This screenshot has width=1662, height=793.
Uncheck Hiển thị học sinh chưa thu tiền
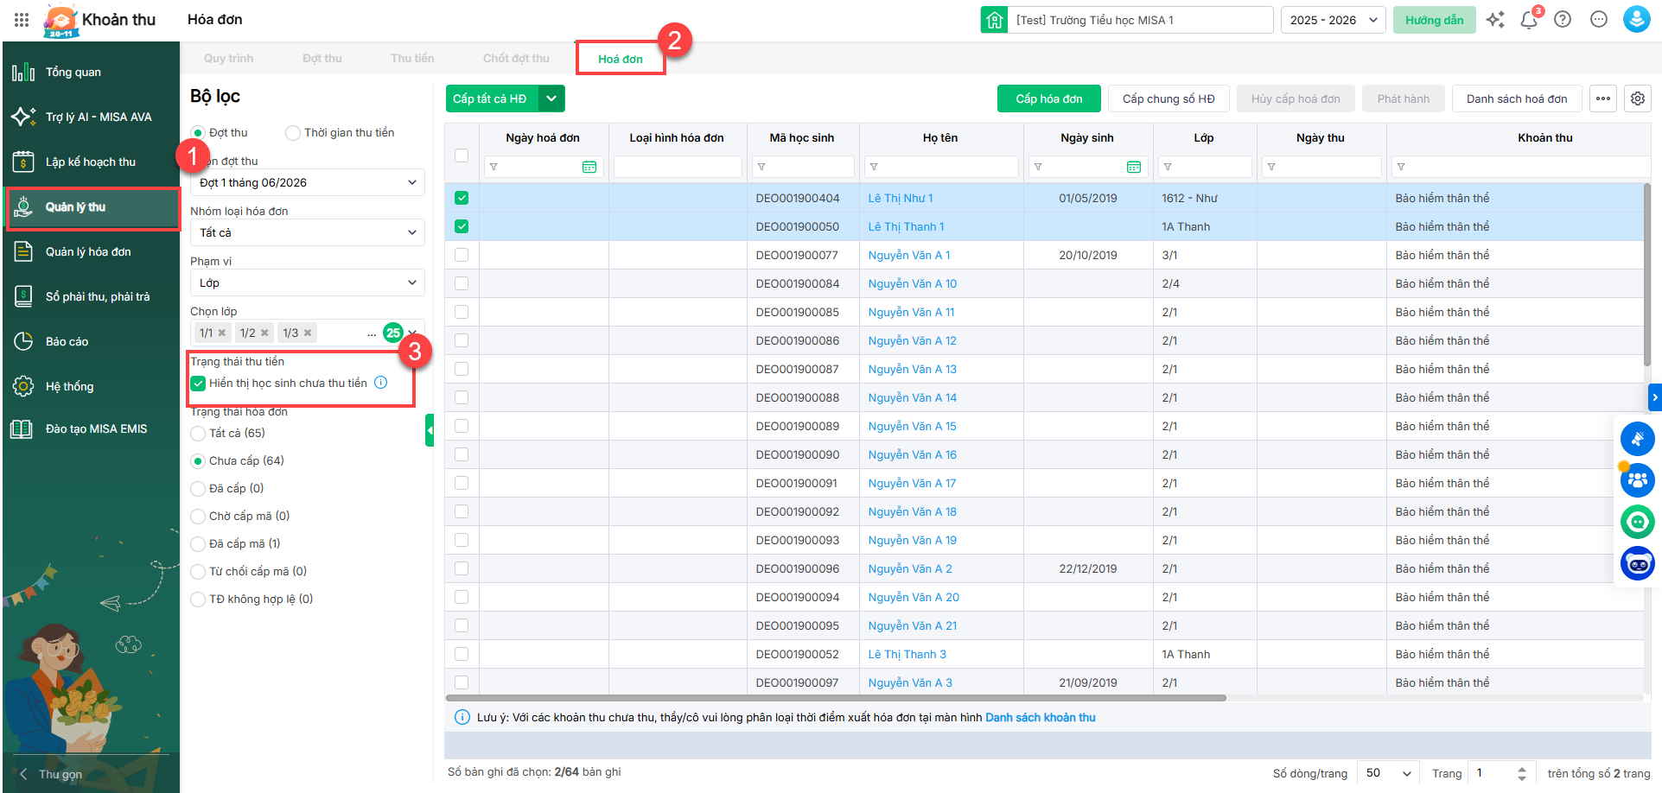[199, 384]
